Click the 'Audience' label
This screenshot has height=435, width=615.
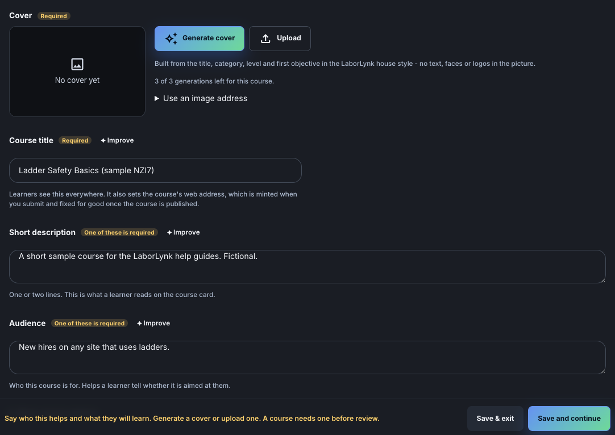coord(27,323)
